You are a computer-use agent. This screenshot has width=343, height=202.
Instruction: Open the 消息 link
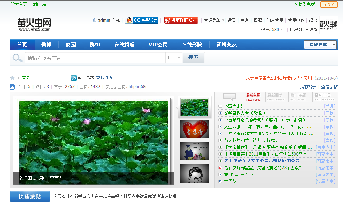[x=245, y=20]
